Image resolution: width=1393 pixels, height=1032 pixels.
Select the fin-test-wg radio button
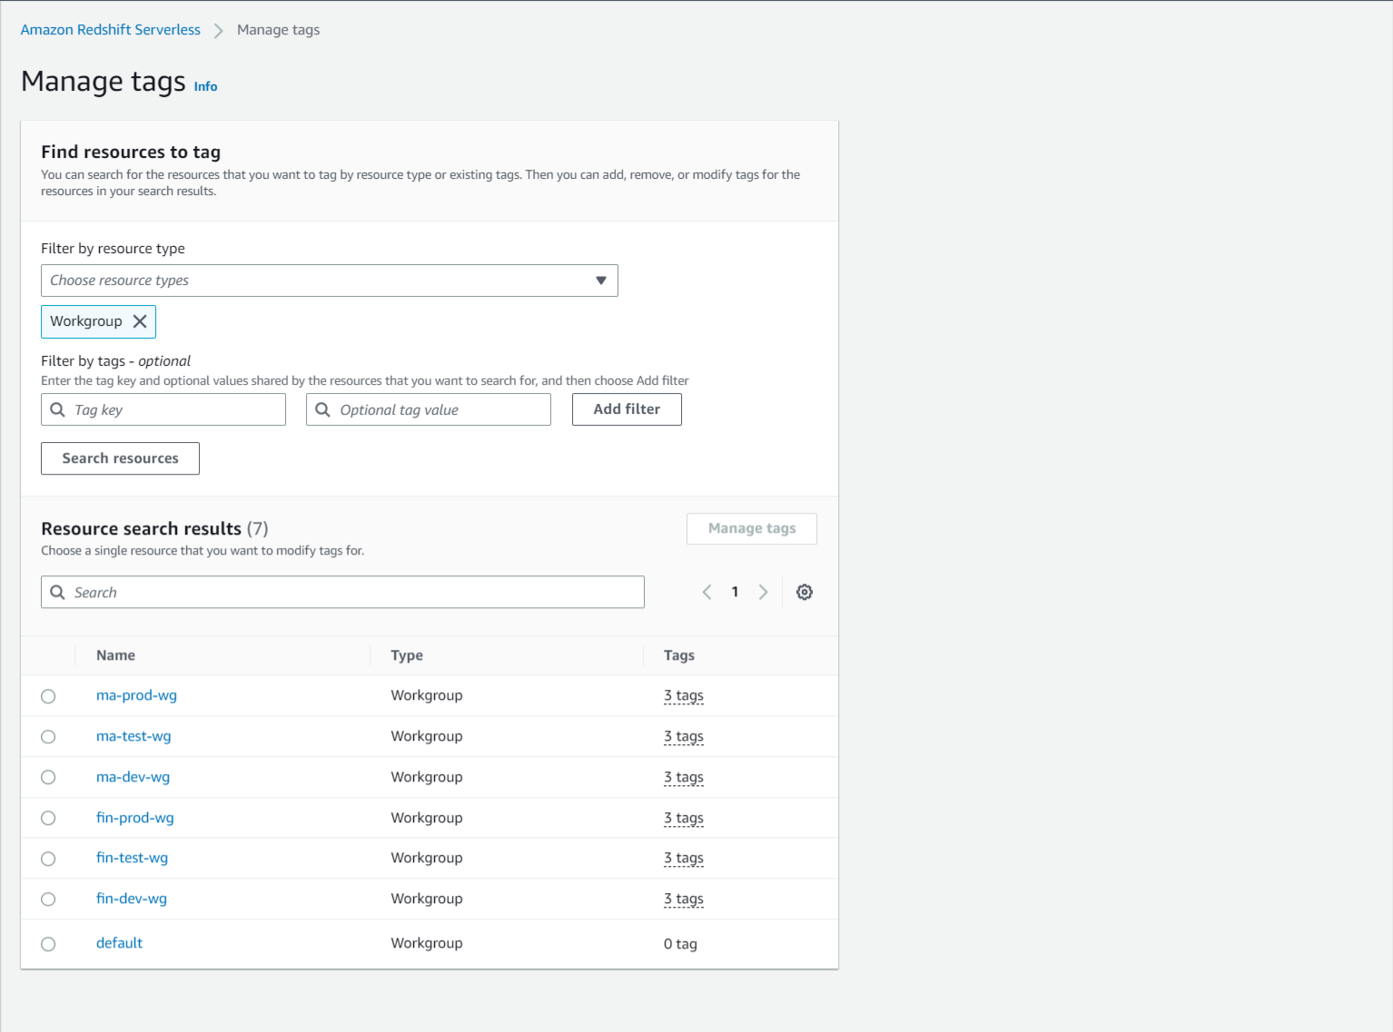click(48, 859)
